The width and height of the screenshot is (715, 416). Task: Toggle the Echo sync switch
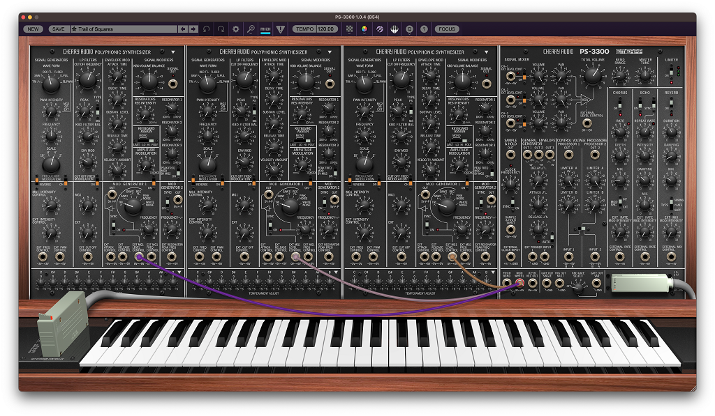click(x=653, y=105)
